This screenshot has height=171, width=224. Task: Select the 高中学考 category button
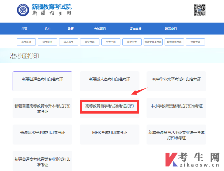[x=132, y=42]
